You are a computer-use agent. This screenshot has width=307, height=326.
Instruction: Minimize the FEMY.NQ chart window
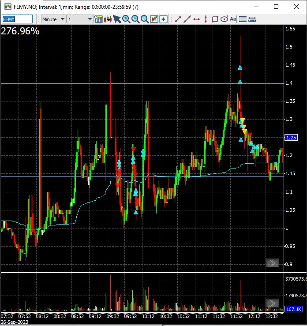pos(256,7)
